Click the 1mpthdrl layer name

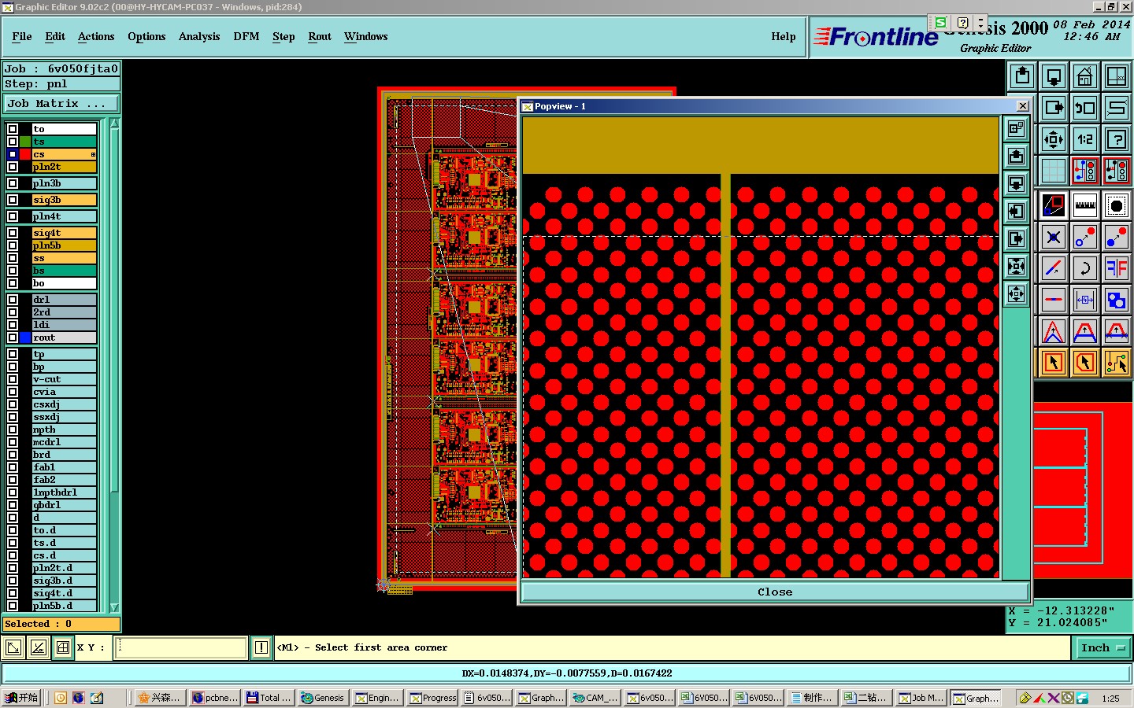click(x=64, y=492)
